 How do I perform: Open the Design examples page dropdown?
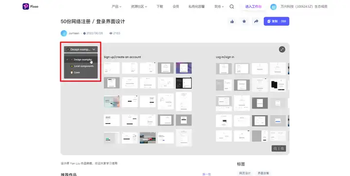coord(81,49)
